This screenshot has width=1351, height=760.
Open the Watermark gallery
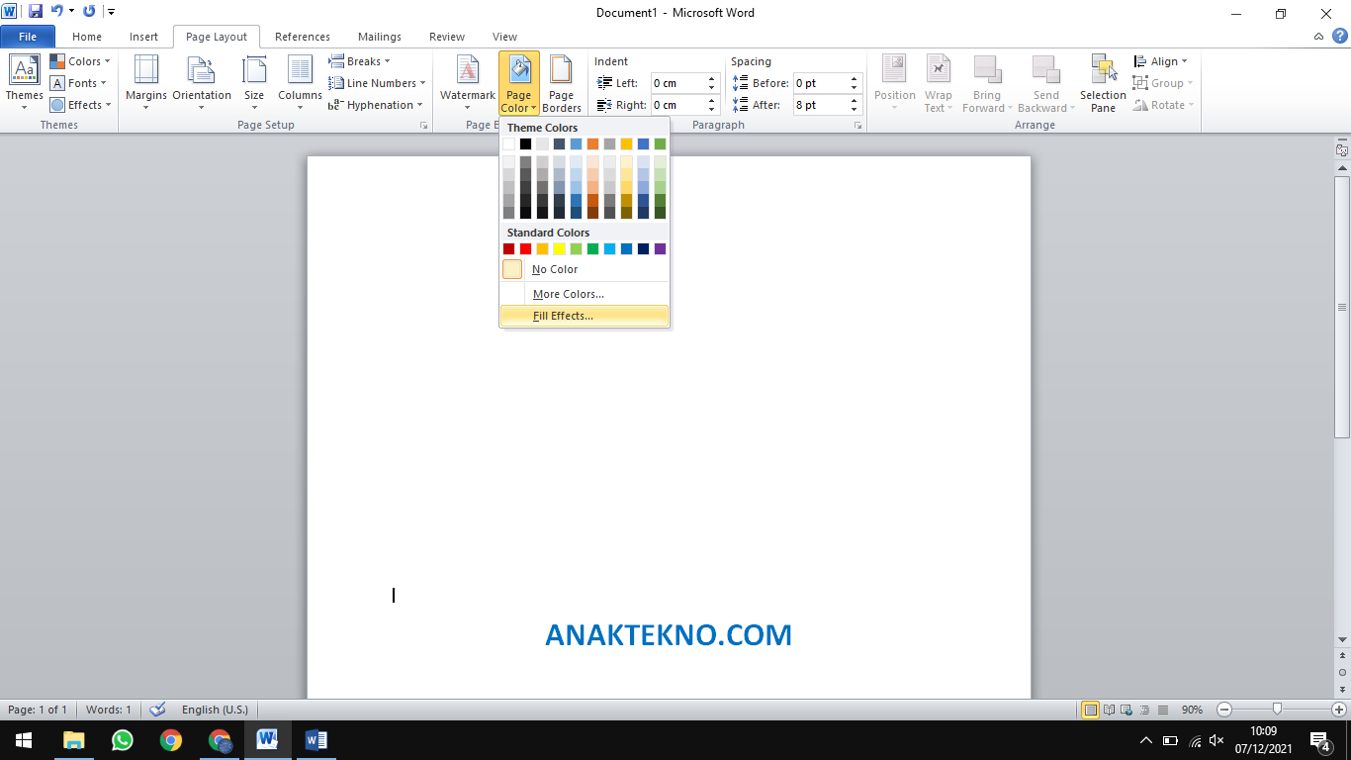(468, 82)
